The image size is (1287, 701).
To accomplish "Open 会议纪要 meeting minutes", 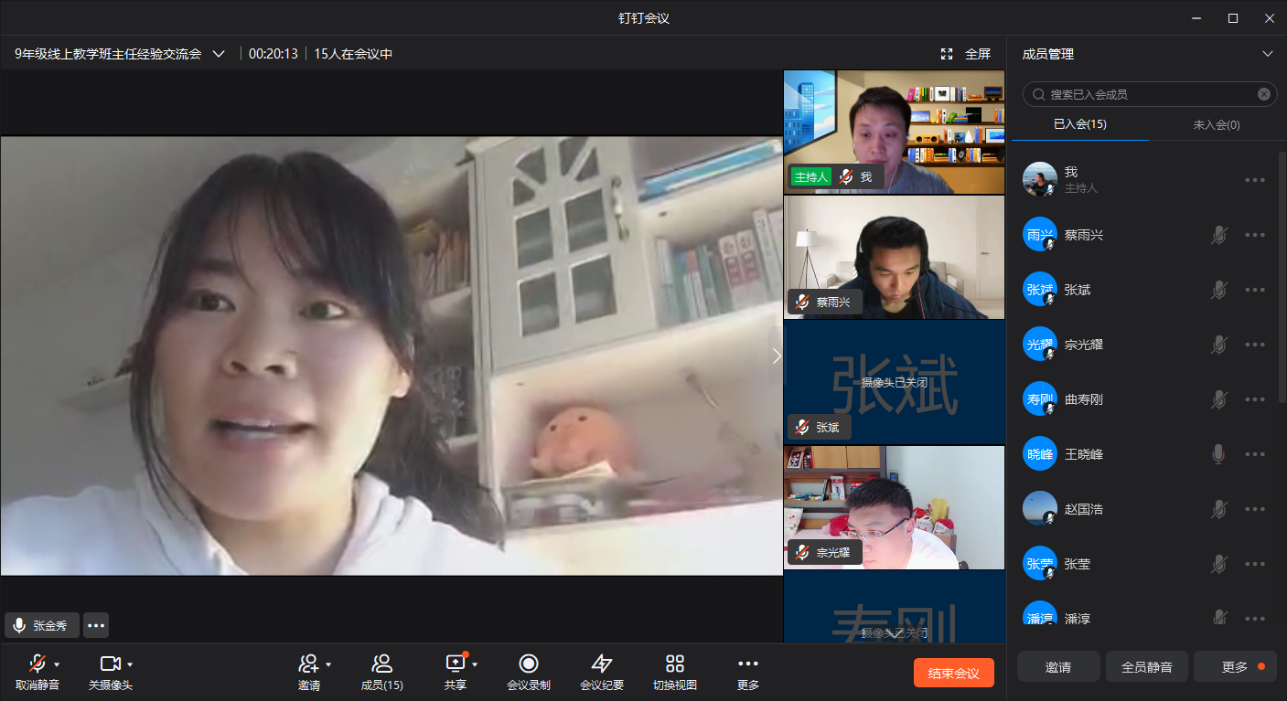I will pos(601,664).
